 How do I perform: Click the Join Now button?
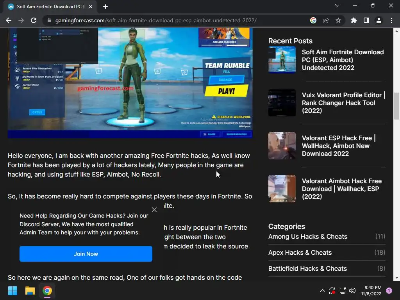(86, 254)
